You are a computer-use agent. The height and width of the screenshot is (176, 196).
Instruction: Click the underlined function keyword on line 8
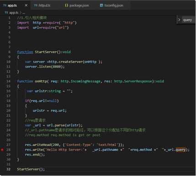25,52
